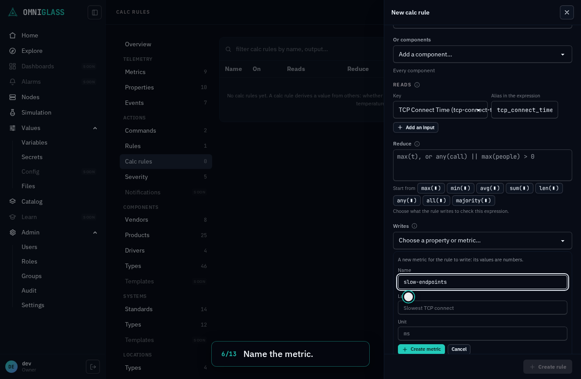Click the sidebar collapse panel icon
581x379 pixels.
(x=95, y=12)
